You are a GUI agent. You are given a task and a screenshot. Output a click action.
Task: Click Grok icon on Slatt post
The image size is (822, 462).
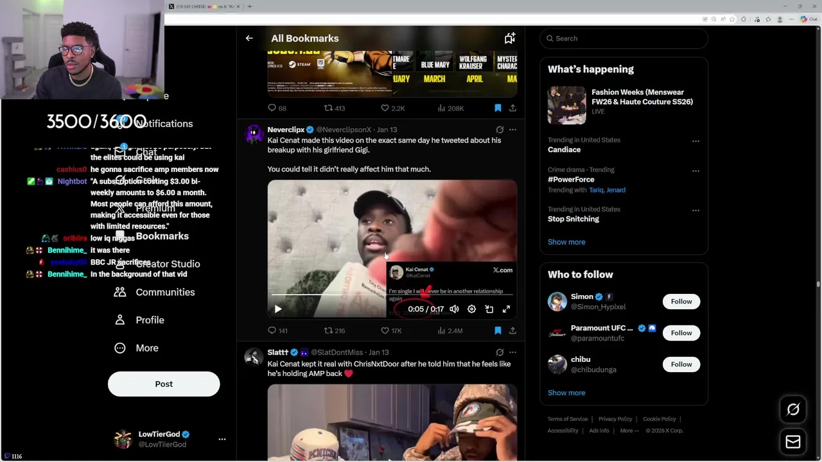(x=500, y=352)
